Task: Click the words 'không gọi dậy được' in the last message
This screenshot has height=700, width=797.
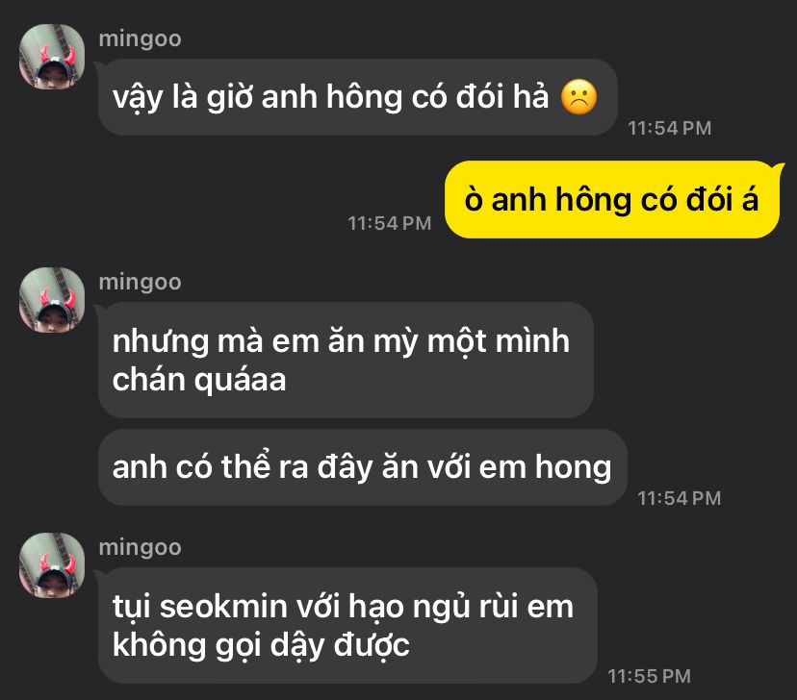Action: tap(261, 645)
